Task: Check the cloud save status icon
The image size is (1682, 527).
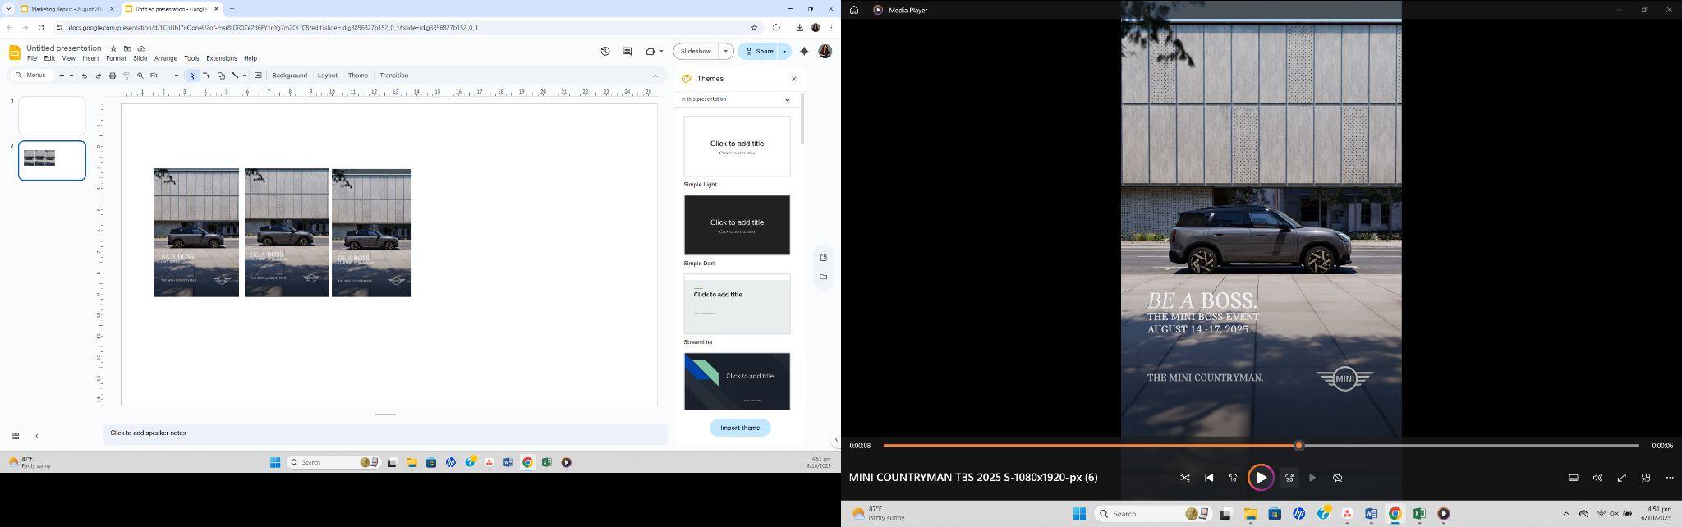Action: point(141,48)
